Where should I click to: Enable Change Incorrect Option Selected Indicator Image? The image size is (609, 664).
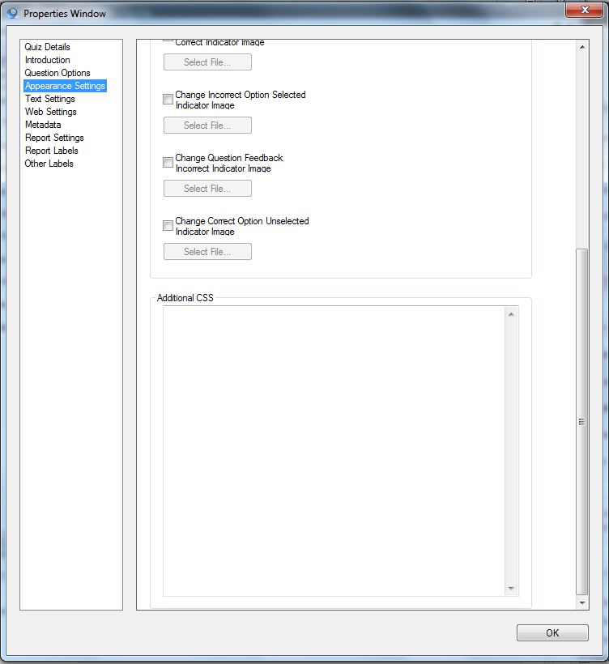point(168,99)
